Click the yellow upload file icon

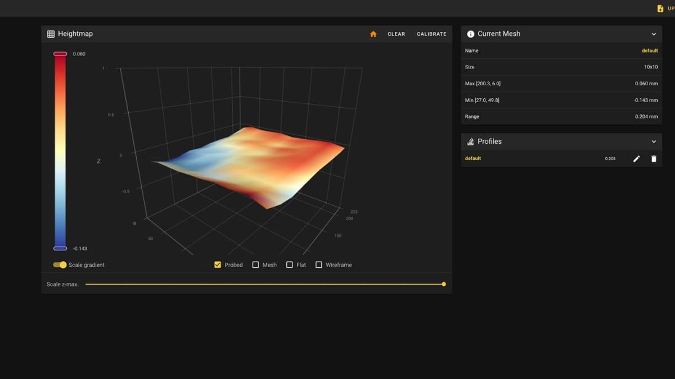click(660, 8)
